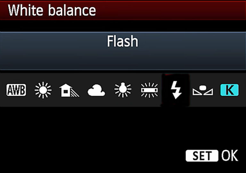The image size is (246, 173).
Task: Set white balance to the sun symbol
Action: tap(43, 90)
